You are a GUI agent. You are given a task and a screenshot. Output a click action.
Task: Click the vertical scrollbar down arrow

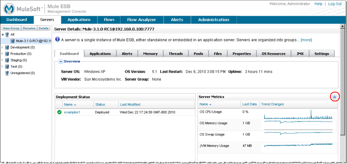[x=342, y=158]
